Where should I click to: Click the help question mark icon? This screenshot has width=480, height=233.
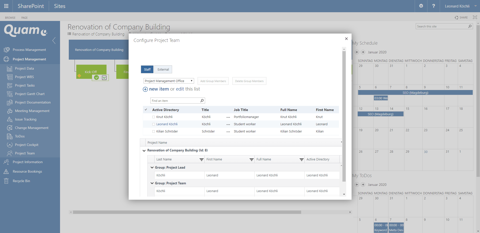click(x=433, y=6)
